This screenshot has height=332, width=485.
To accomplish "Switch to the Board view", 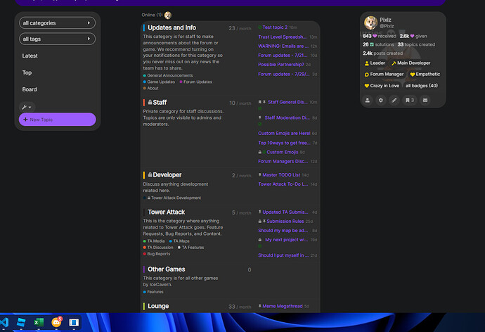I will point(30,89).
